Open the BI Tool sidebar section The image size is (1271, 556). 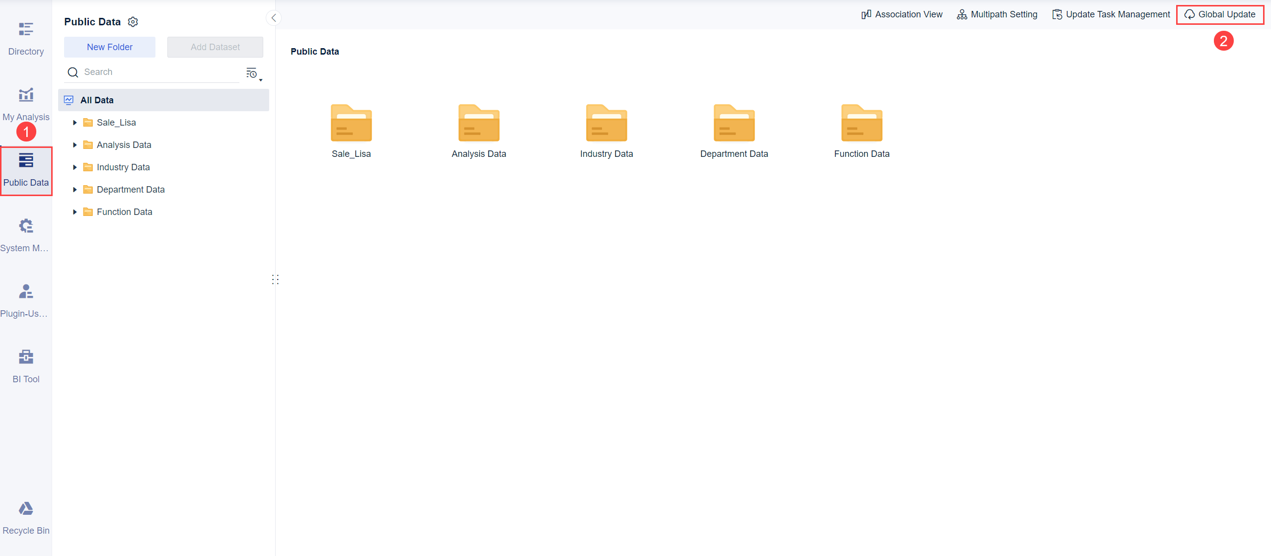[25, 365]
